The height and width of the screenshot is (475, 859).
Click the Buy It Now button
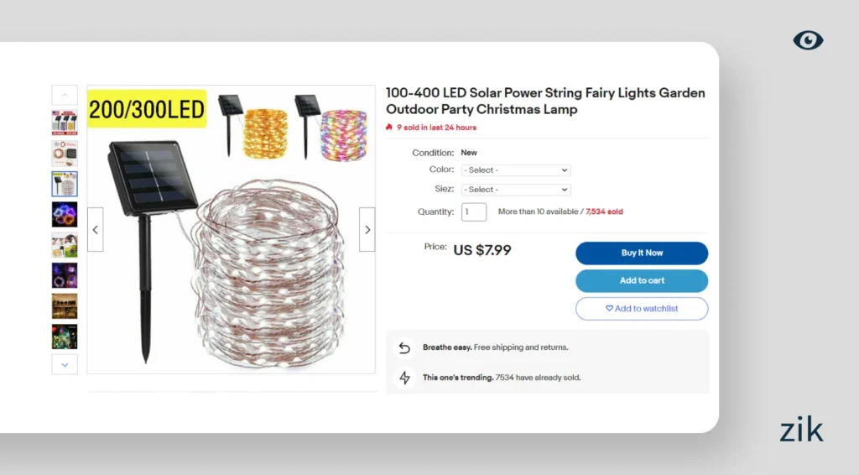click(x=642, y=253)
